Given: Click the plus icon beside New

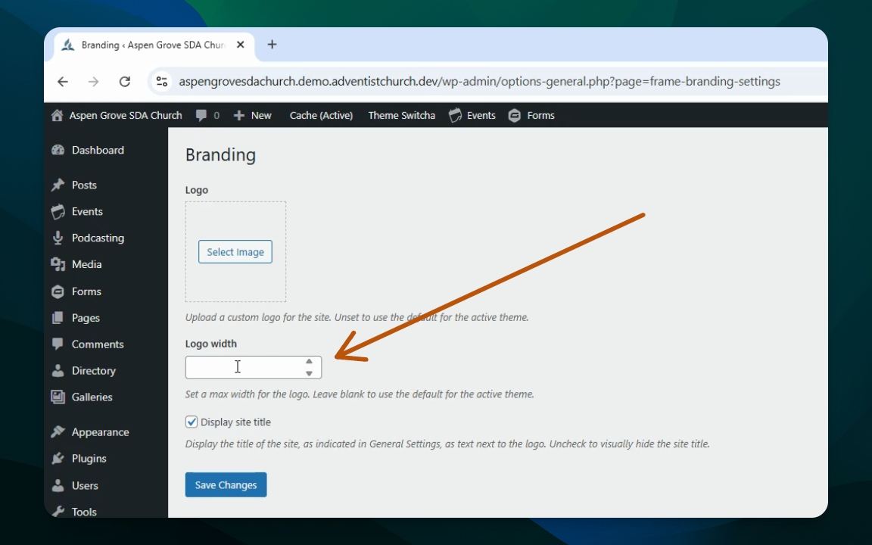Looking at the screenshot, I should pos(239,115).
